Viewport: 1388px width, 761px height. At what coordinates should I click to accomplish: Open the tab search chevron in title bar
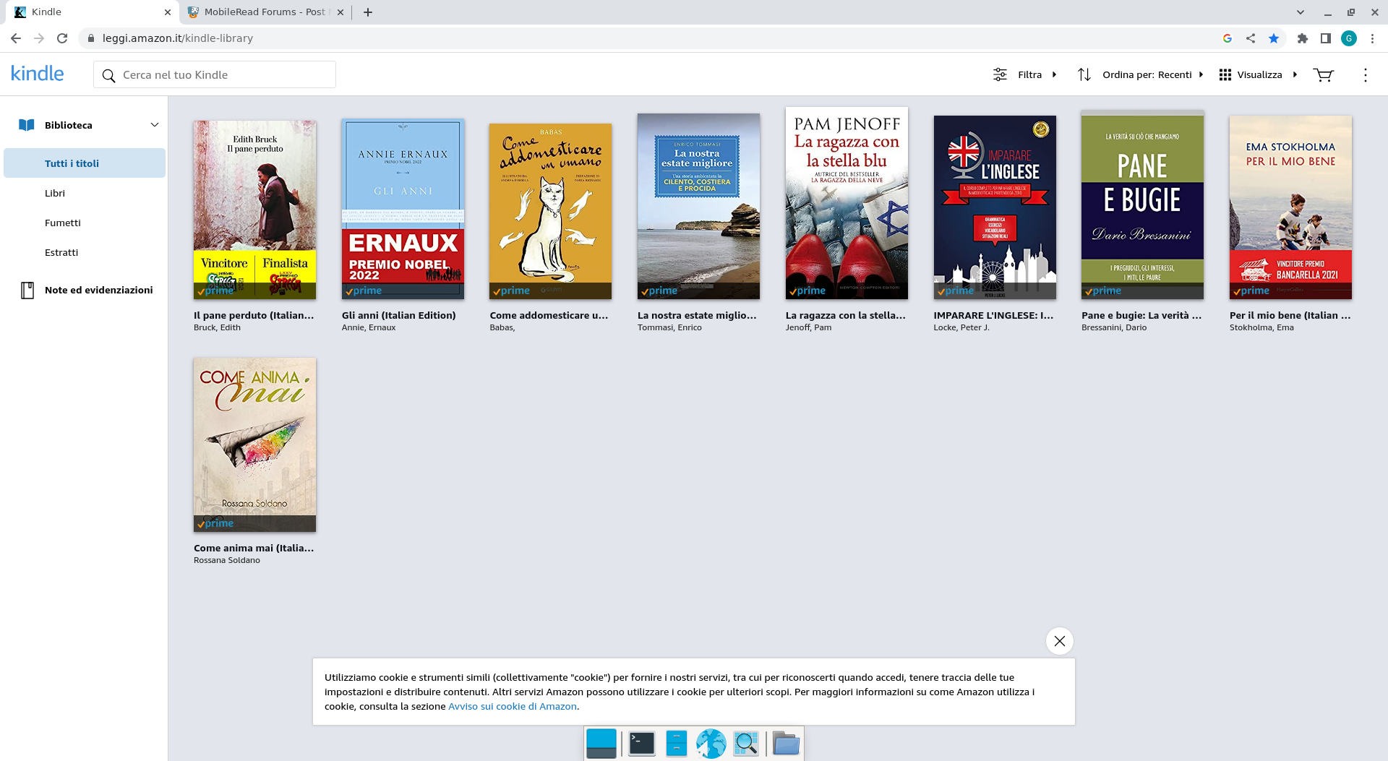(x=1301, y=12)
